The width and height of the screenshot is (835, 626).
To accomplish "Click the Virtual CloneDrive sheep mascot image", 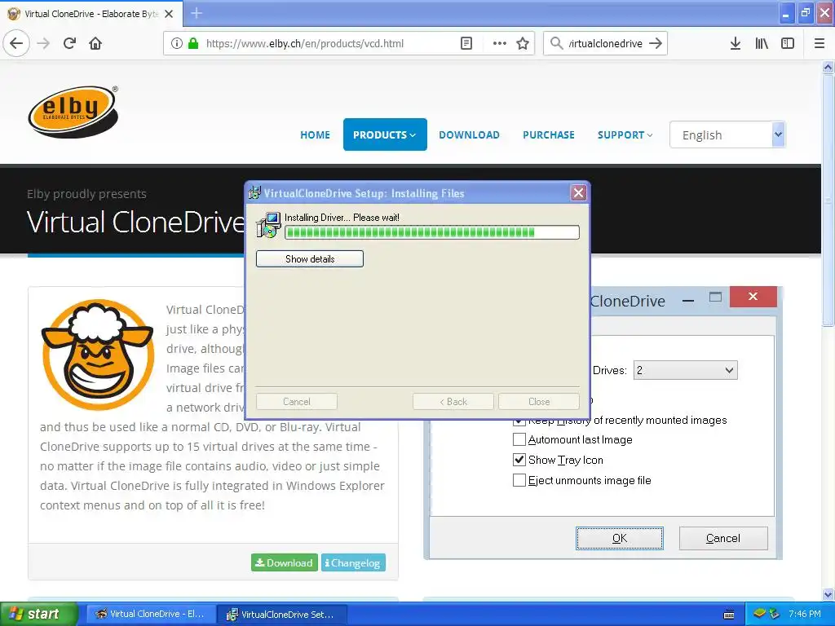I will click(98, 355).
